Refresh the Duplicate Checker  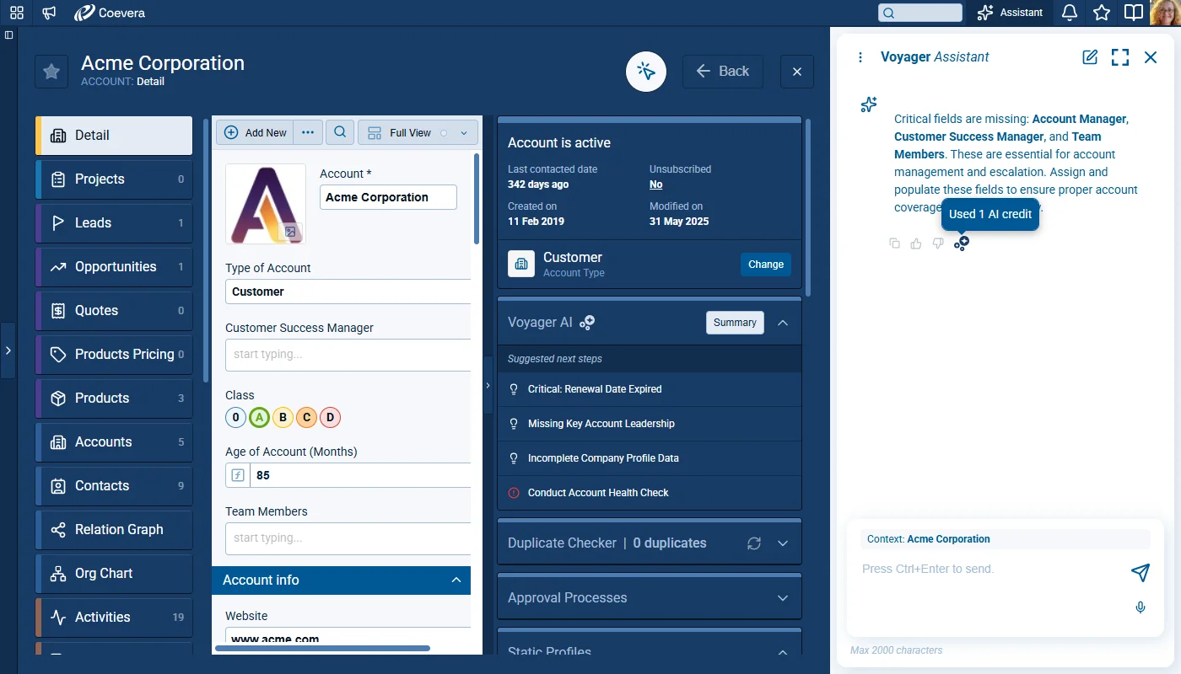[x=754, y=543]
